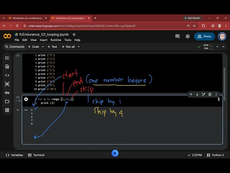Click the Gemini edit pencil icon on cell
The height and width of the screenshot is (173, 230).
click(203, 94)
